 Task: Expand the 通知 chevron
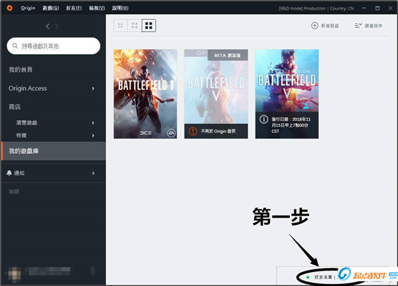tap(93, 173)
